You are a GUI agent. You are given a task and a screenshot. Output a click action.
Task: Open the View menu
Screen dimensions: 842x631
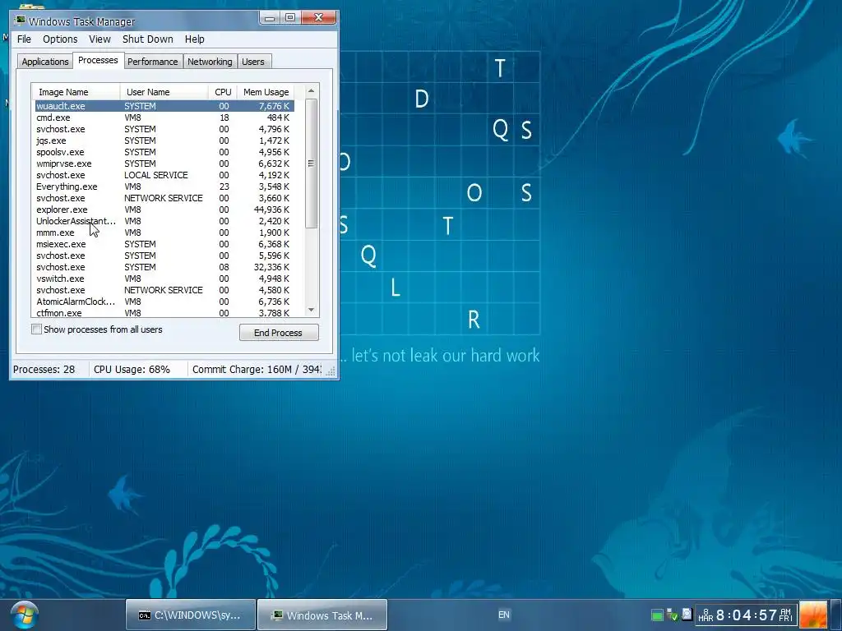pos(99,39)
